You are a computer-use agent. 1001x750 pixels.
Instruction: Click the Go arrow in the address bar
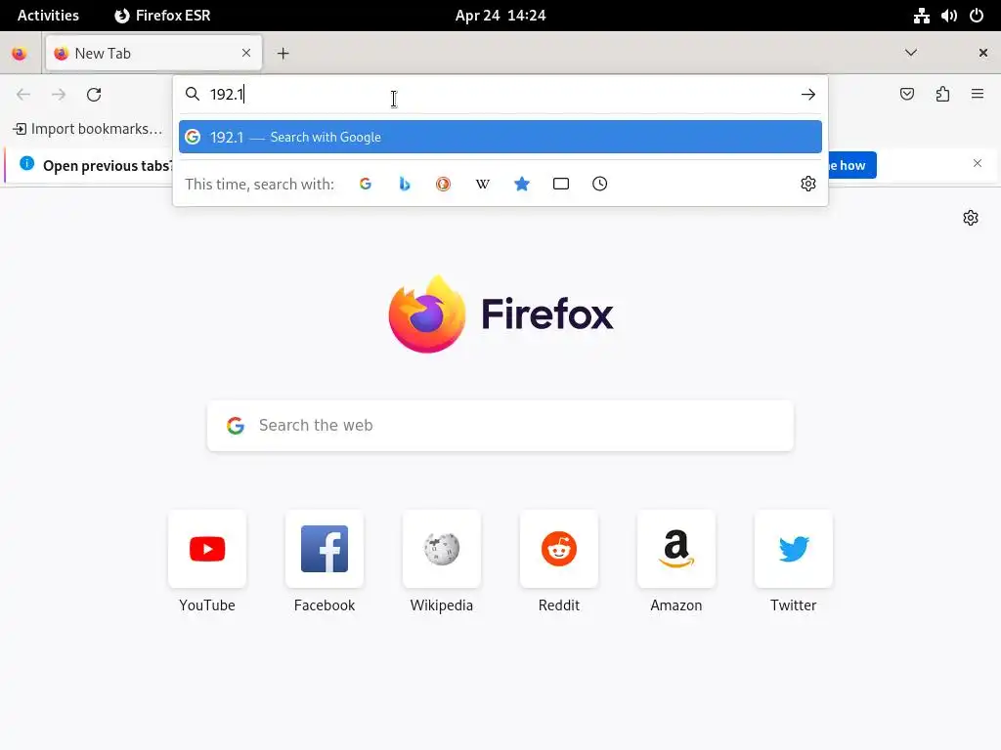click(x=808, y=95)
